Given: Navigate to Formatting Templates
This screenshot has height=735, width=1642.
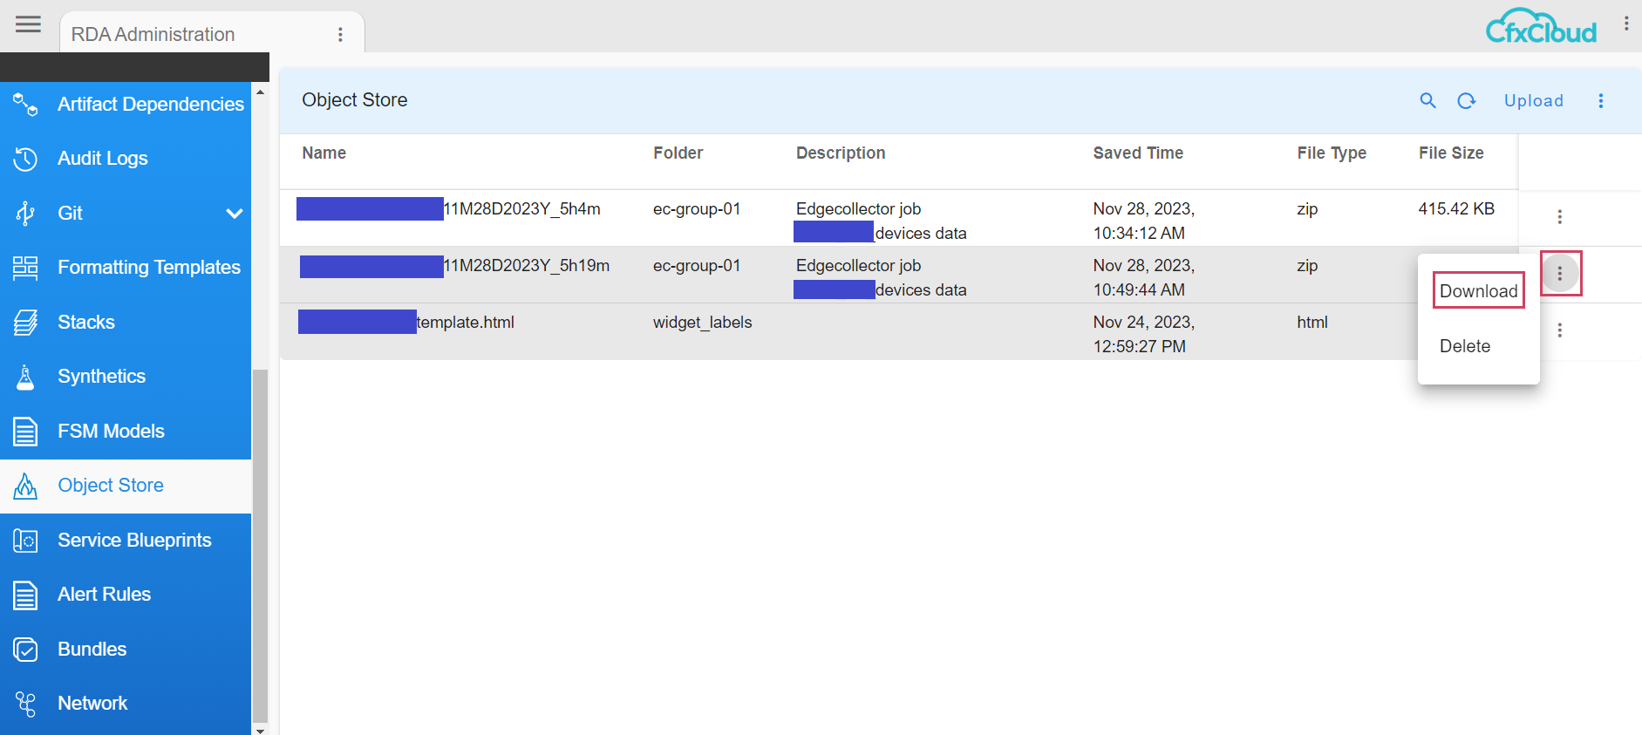Looking at the screenshot, I should pyautogui.click(x=148, y=268).
